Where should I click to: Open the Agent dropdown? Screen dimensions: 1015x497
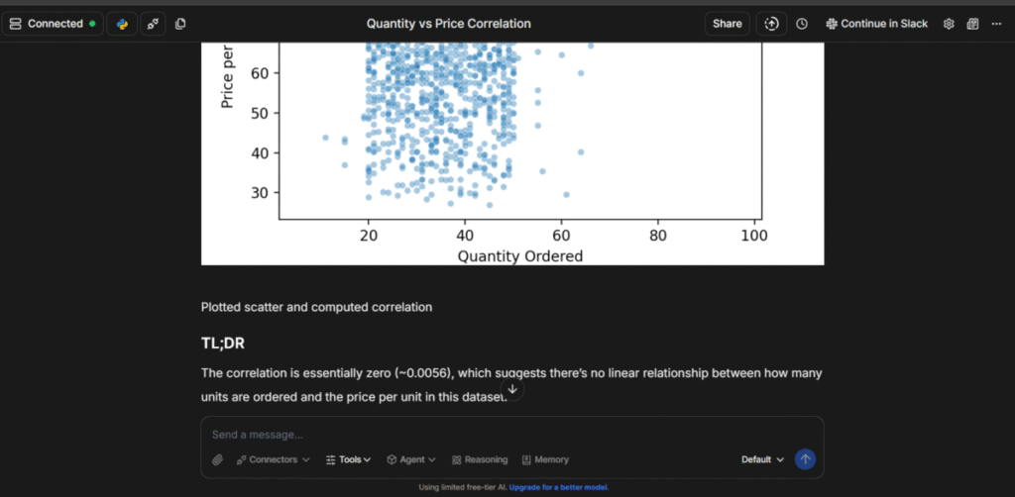(411, 459)
